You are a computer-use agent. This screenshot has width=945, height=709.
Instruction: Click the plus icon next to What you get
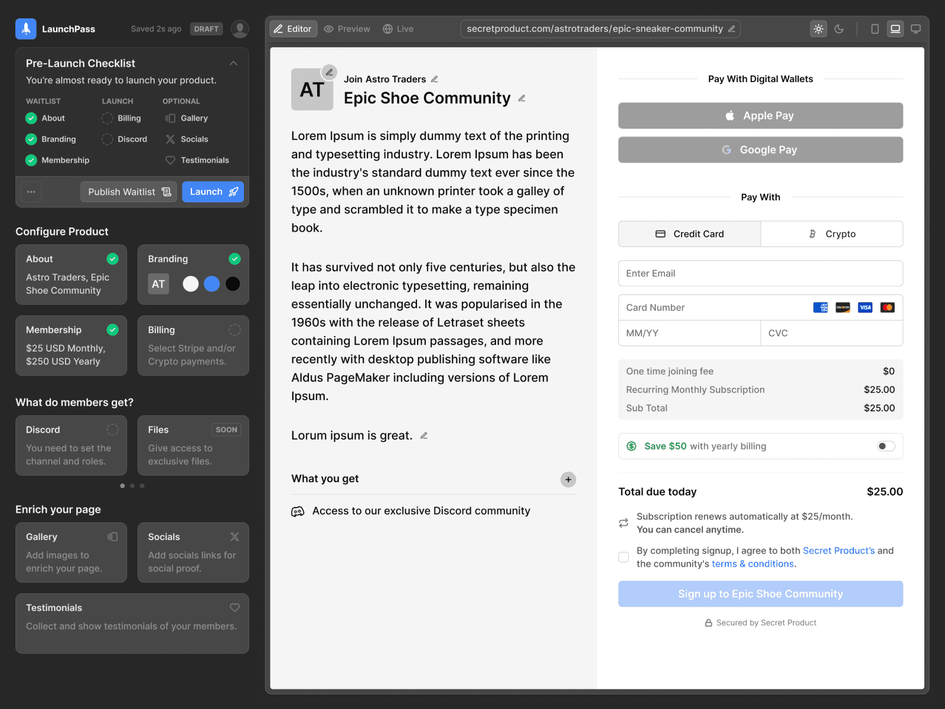(568, 479)
